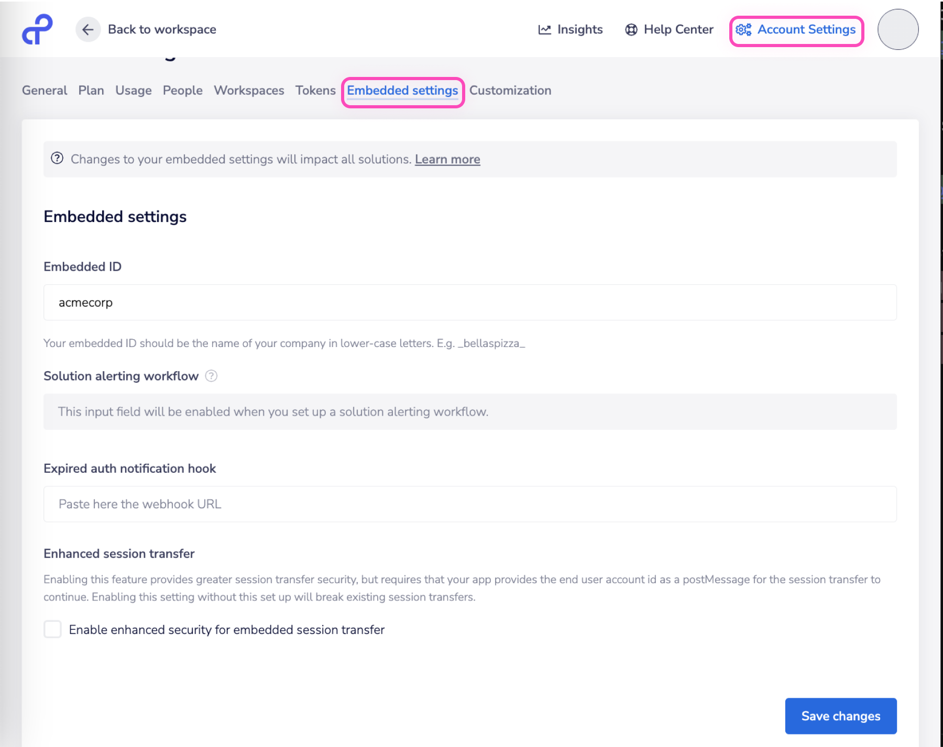
Task: Open the Workspaces tab
Action: 249,90
